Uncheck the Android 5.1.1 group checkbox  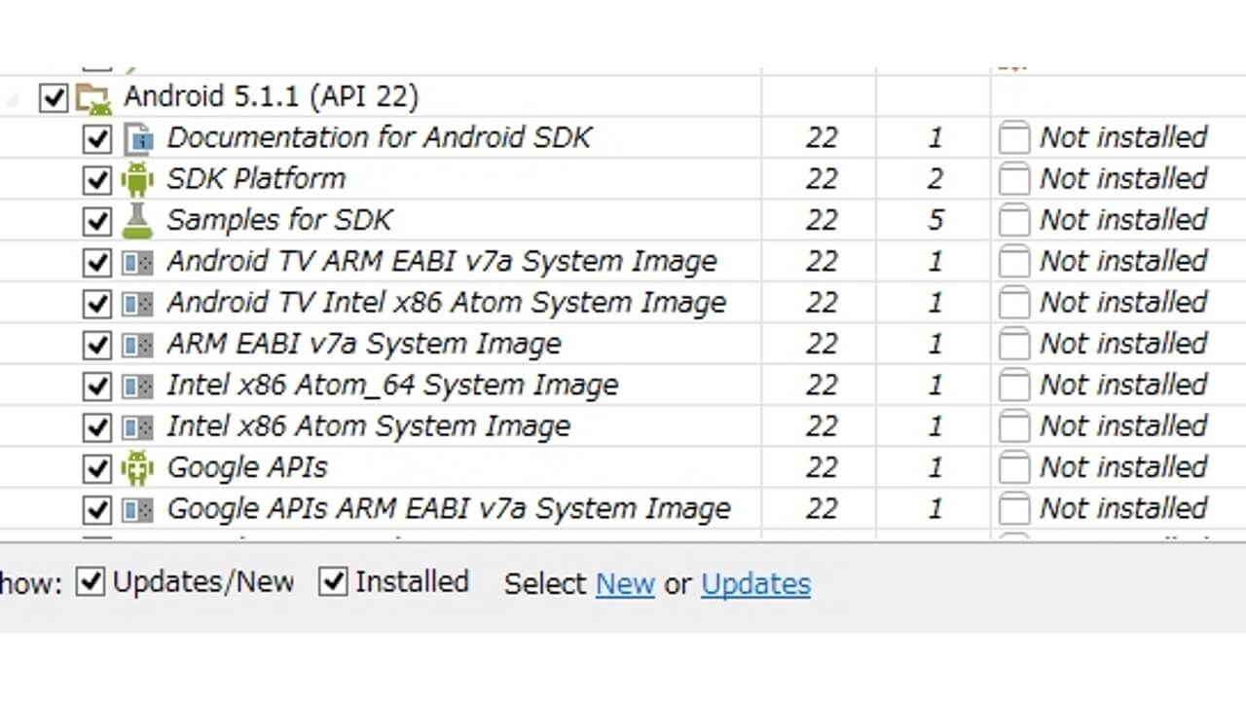(x=53, y=96)
